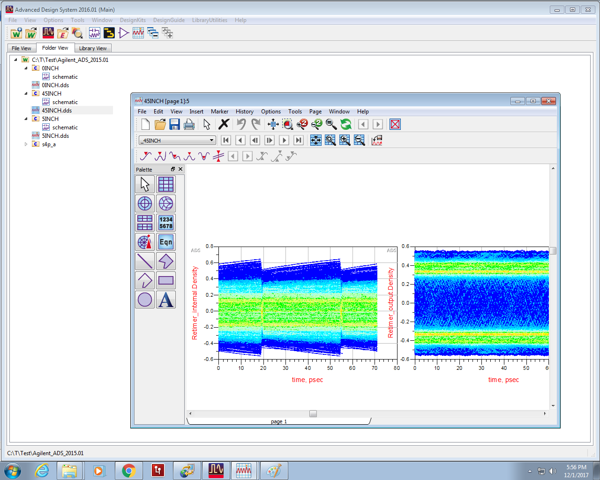This screenshot has height=480, width=600.
Task: Collapse the 45INCH cell in folder tree
Action: (x=26, y=93)
